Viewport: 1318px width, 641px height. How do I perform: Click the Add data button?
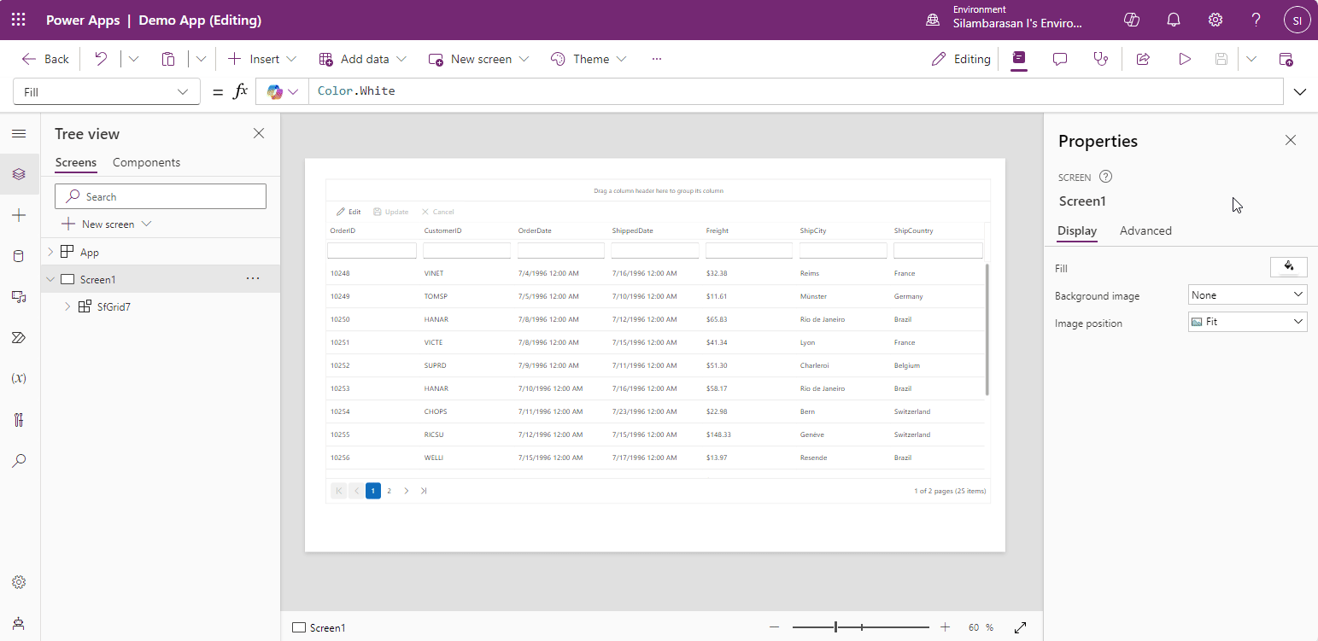tap(362, 59)
